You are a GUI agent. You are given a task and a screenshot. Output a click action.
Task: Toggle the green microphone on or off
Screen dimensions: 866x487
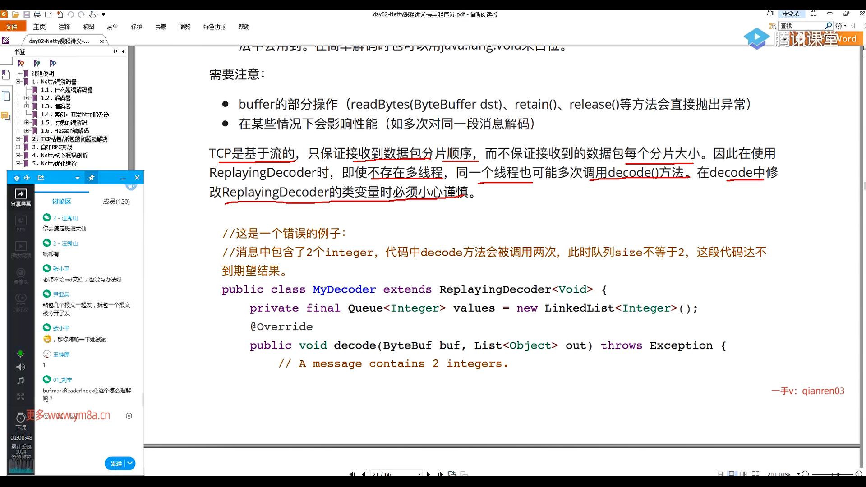click(20, 354)
